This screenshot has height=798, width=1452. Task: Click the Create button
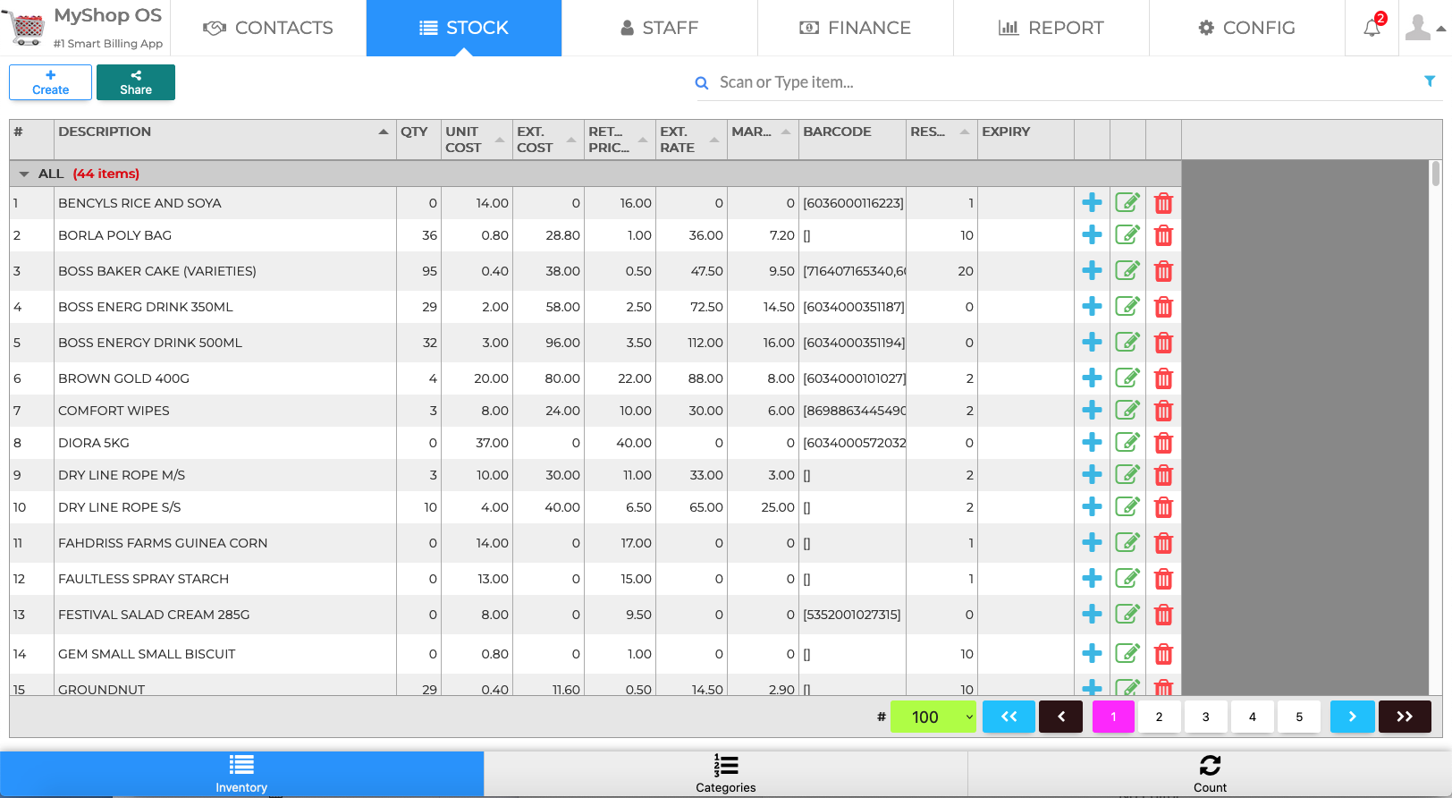pyautogui.click(x=50, y=82)
